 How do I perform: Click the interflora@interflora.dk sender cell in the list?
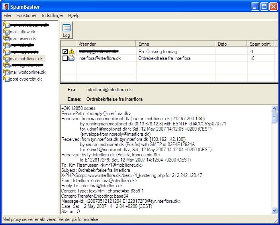pos(100,58)
